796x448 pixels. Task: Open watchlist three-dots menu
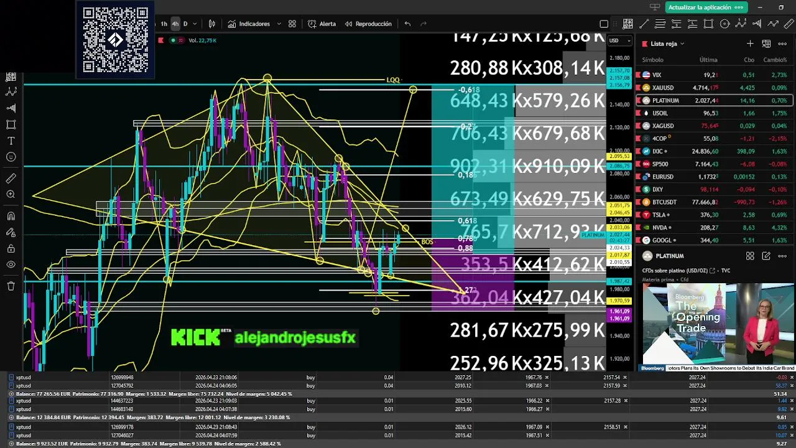782,44
